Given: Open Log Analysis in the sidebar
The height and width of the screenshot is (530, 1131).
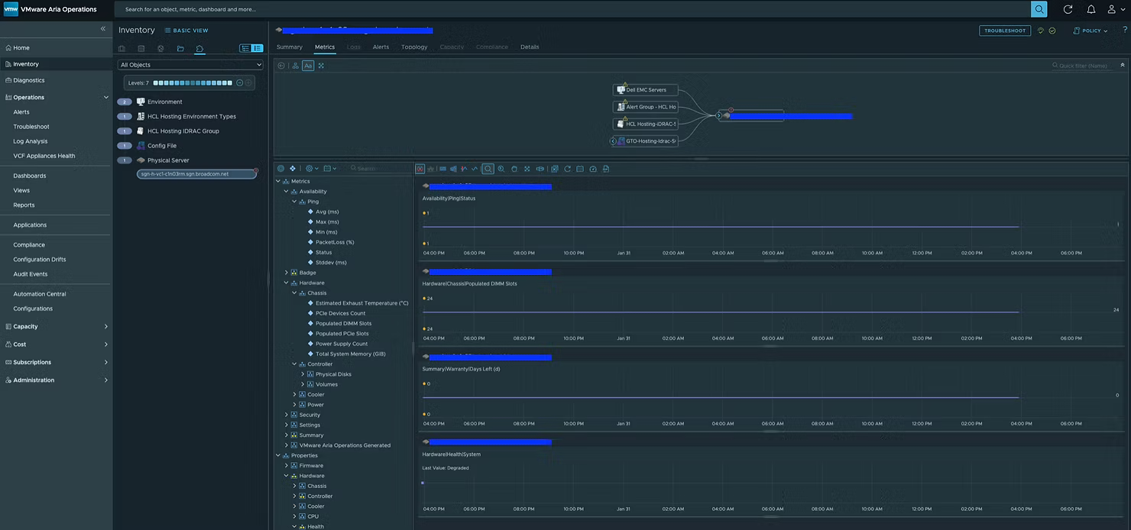Looking at the screenshot, I should [x=30, y=141].
